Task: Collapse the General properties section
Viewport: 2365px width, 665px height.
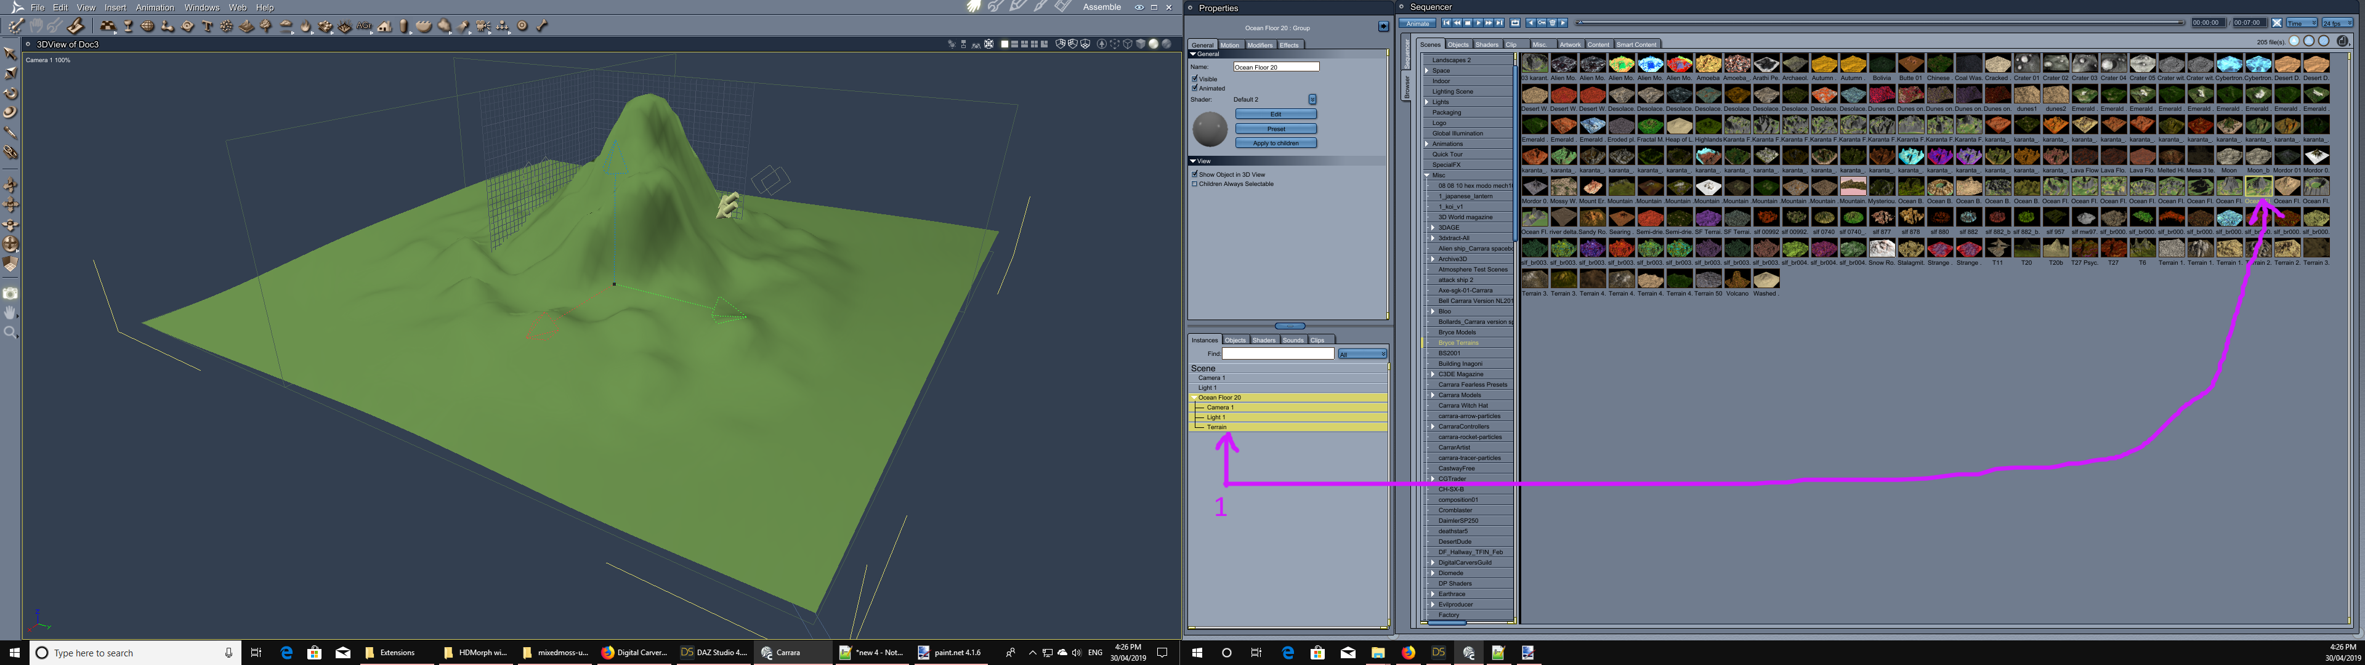Action: (x=1192, y=54)
